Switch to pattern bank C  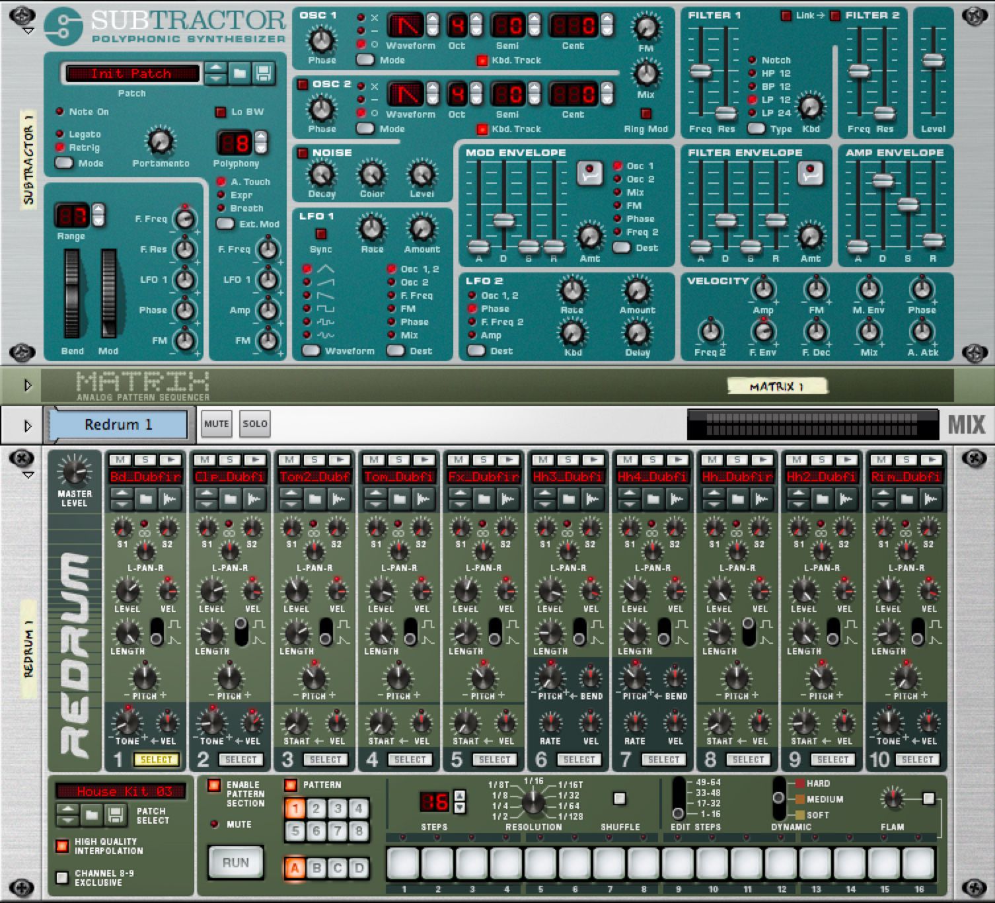[338, 868]
